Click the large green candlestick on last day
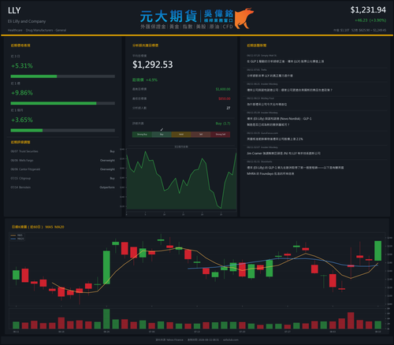Image resolution: width=394 pixels, height=345 pixels. [x=377, y=250]
